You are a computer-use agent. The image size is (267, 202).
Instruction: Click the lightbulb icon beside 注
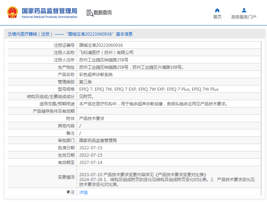click(x=68, y=192)
